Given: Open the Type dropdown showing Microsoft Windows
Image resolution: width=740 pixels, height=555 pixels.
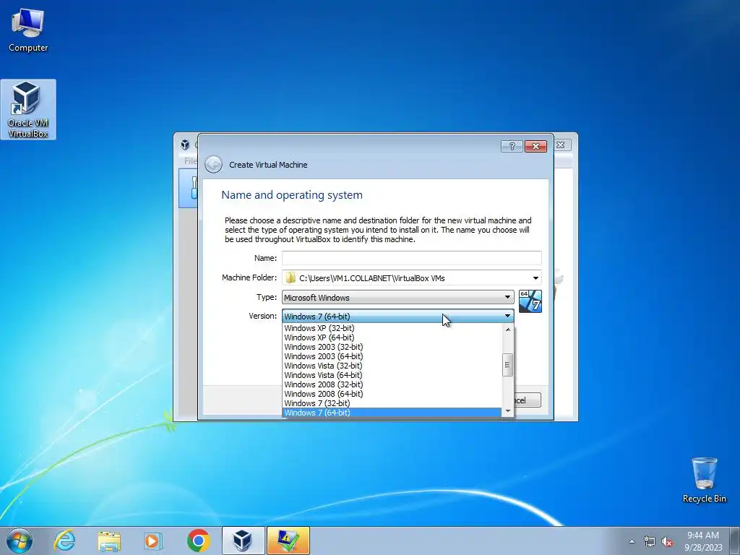Looking at the screenshot, I should pyautogui.click(x=398, y=297).
